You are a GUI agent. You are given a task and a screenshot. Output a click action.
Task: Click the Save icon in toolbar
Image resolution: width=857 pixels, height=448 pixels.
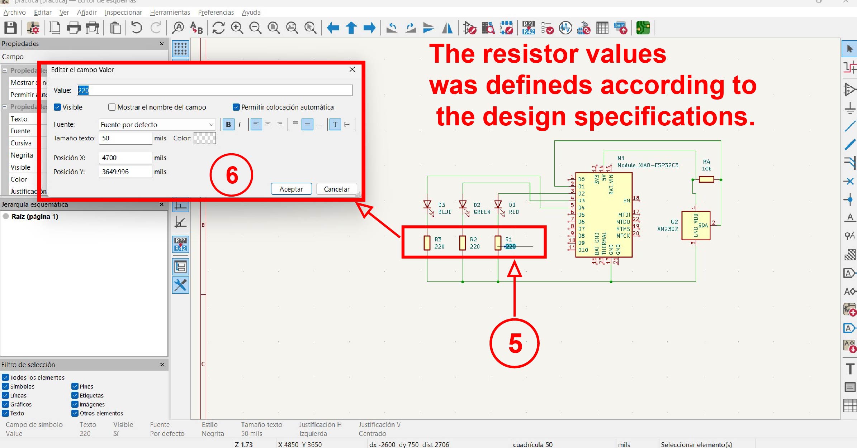coord(10,28)
